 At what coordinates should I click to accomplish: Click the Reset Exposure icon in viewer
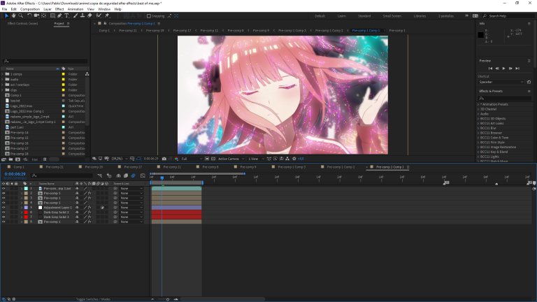click(294, 159)
